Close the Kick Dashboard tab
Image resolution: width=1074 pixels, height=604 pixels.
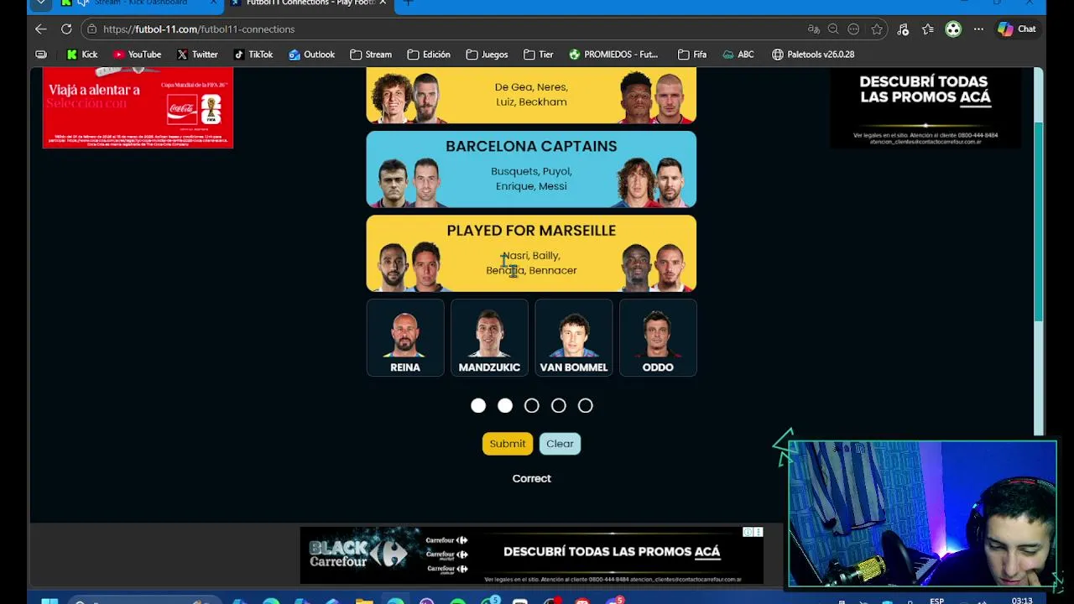214,3
